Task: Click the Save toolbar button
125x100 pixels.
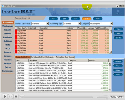Action: [x=76, y=19]
